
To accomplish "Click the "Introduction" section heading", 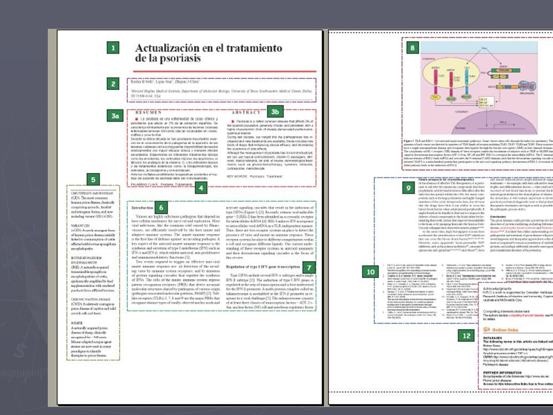I will pos(142,208).
